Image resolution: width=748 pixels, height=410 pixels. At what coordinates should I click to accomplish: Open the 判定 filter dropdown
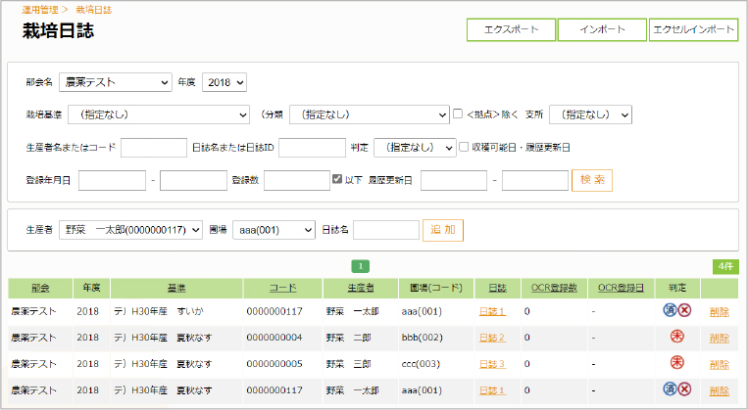click(415, 148)
